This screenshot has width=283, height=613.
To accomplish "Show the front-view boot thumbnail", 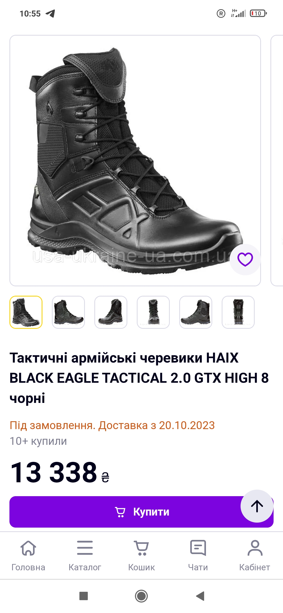I will (x=153, y=312).
